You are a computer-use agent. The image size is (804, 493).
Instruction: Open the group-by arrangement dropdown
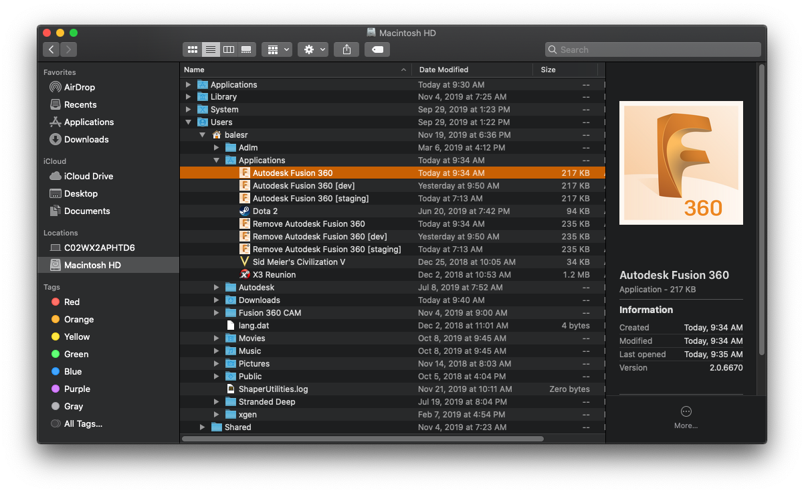tap(277, 50)
